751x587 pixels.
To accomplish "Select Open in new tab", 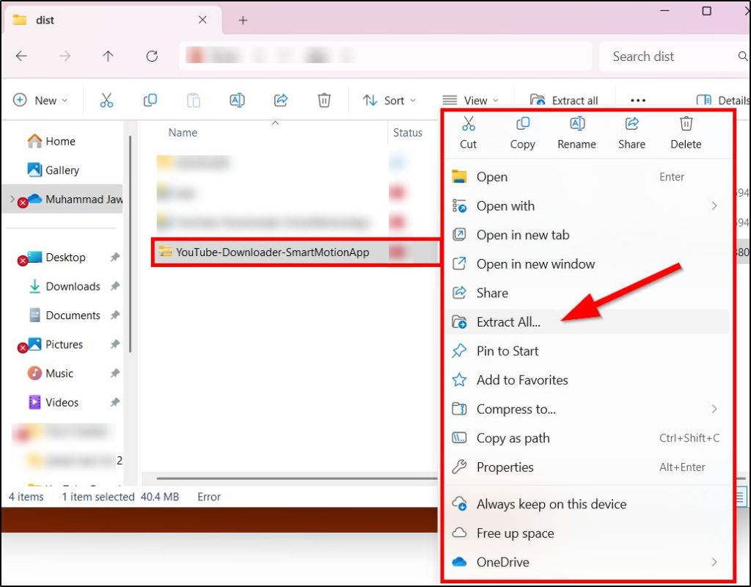I will click(x=587, y=235).
